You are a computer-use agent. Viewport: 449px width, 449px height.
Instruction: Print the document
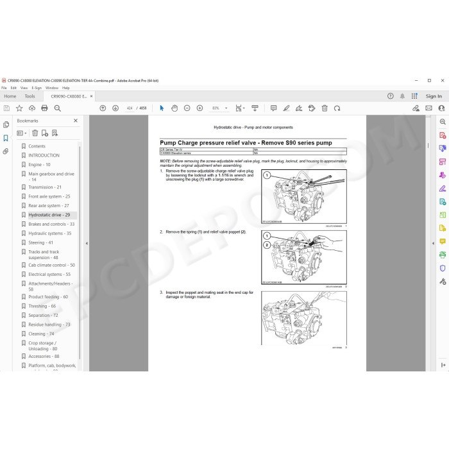click(x=44, y=108)
